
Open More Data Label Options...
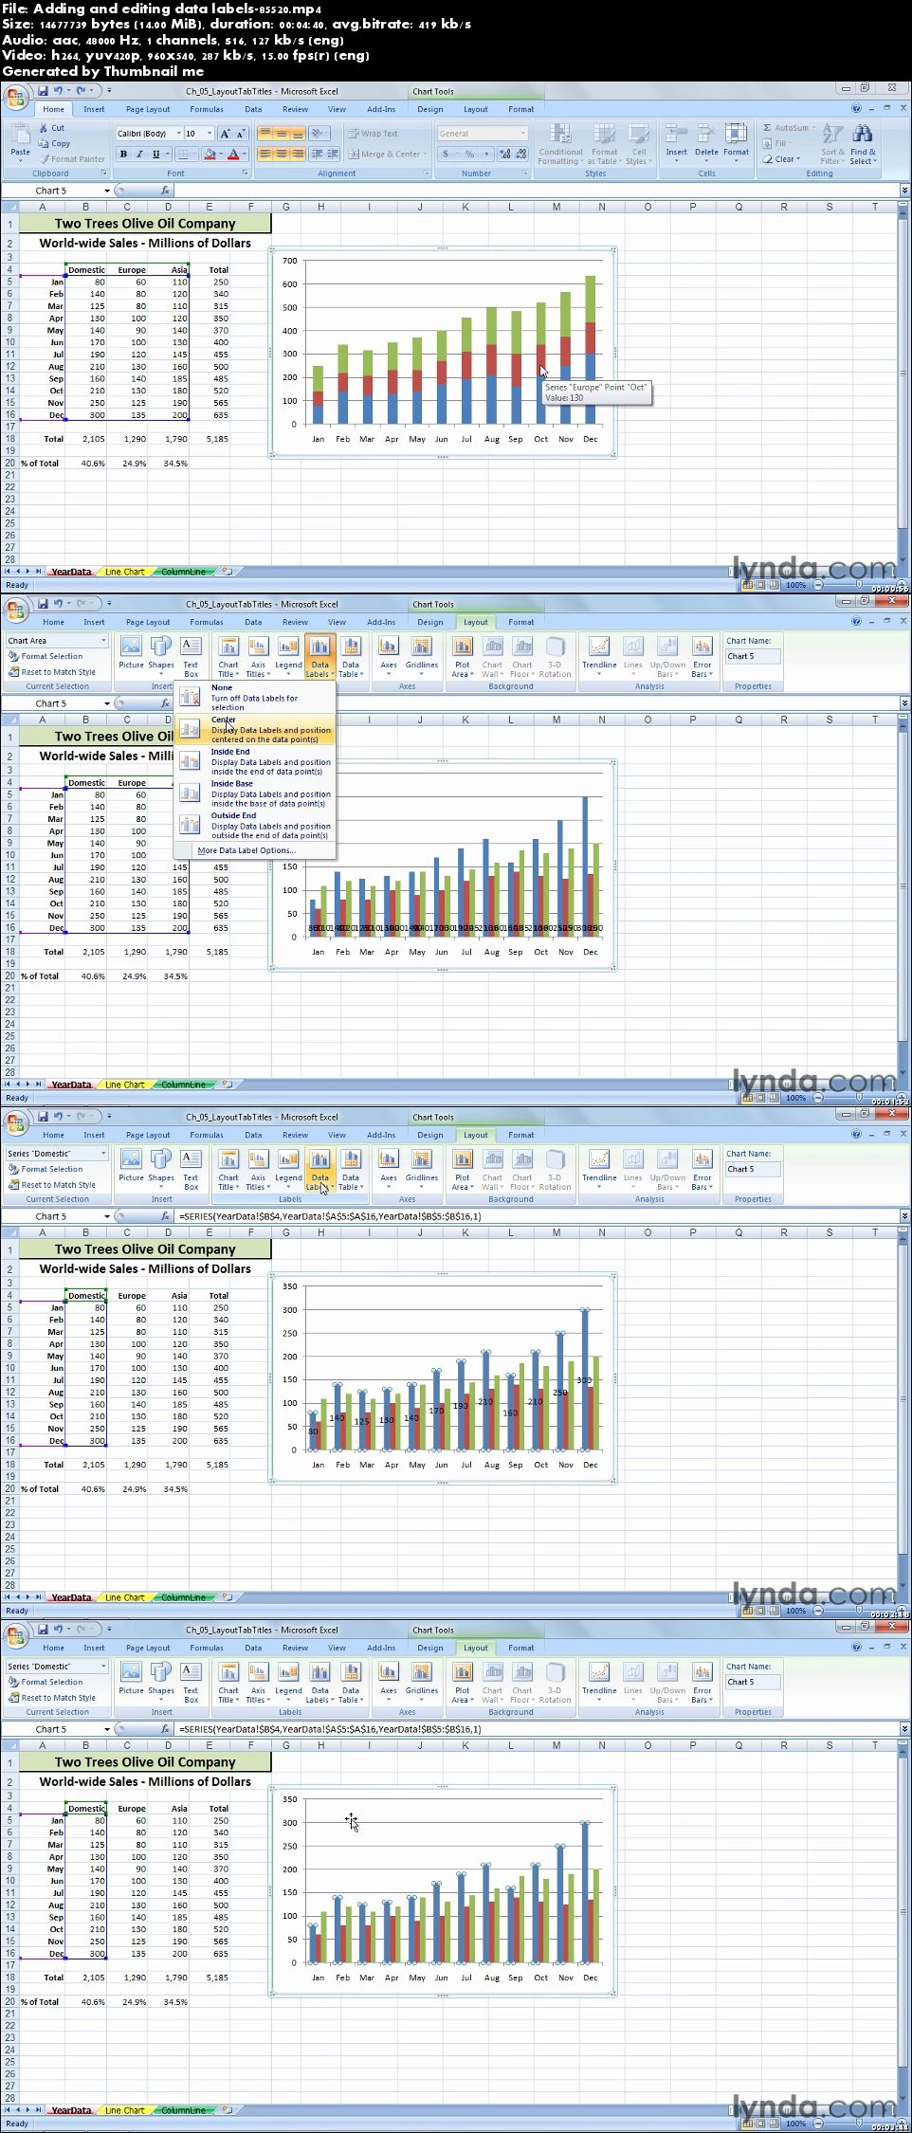click(x=246, y=850)
